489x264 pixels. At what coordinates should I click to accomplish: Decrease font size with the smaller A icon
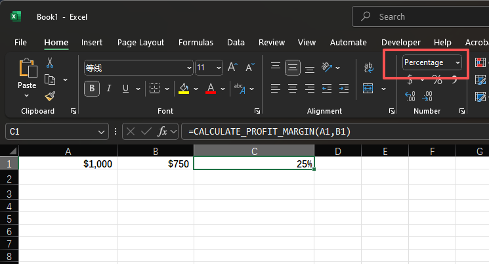click(x=250, y=67)
